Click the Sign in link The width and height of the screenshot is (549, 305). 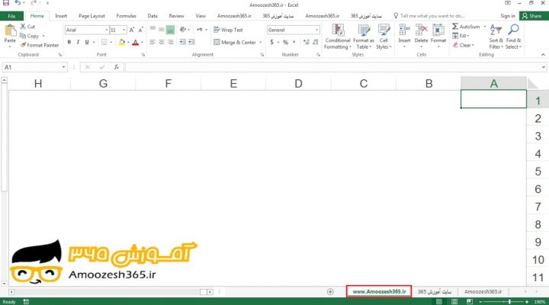point(508,16)
